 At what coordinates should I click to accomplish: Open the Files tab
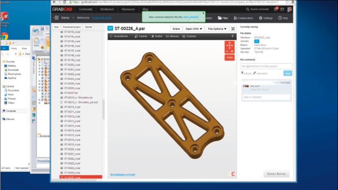223,18
